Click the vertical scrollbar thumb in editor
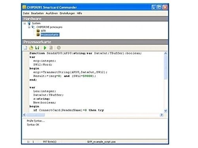Screen dimensions: 198x148 tap(166, 67)
